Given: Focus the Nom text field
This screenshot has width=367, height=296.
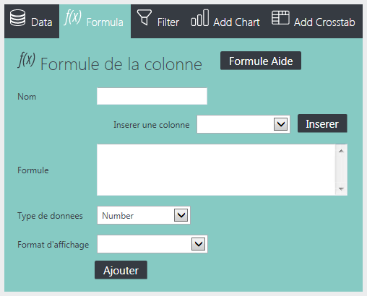Looking at the screenshot, I should pos(152,96).
